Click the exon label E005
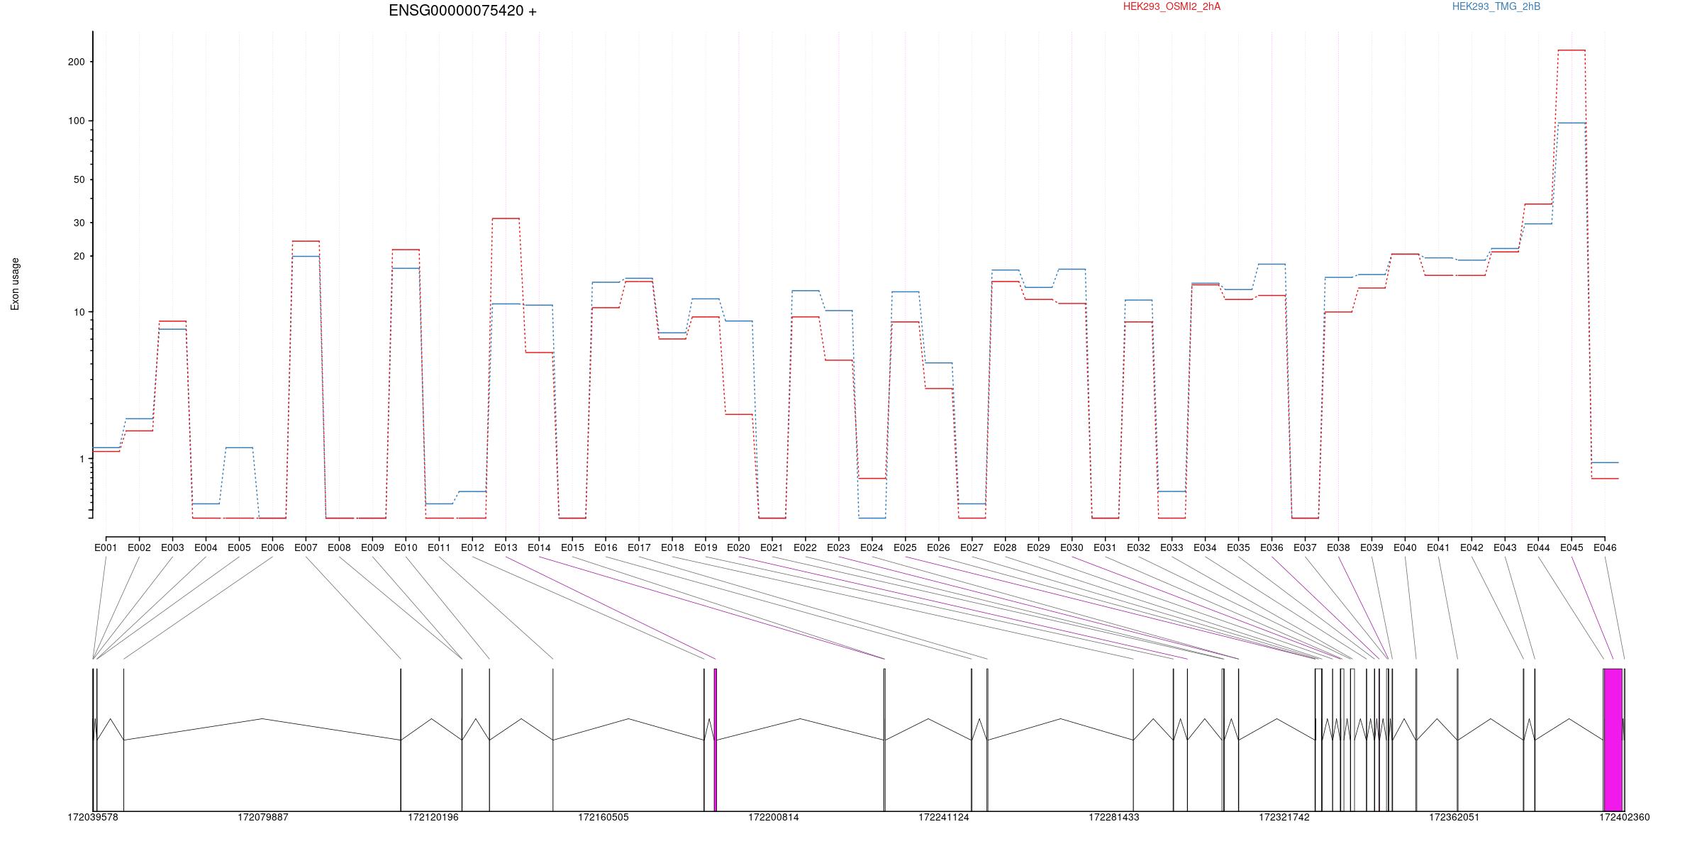This screenshot has height=851, width=1702. [x=239, y=547]
